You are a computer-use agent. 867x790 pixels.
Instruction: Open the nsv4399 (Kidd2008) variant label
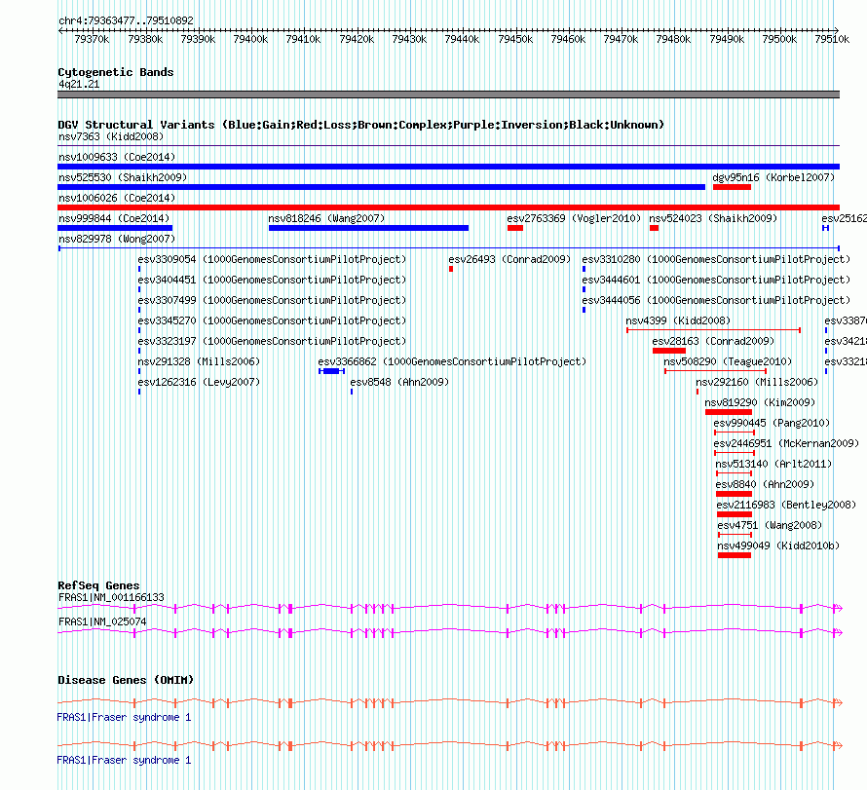click(678, 320)
